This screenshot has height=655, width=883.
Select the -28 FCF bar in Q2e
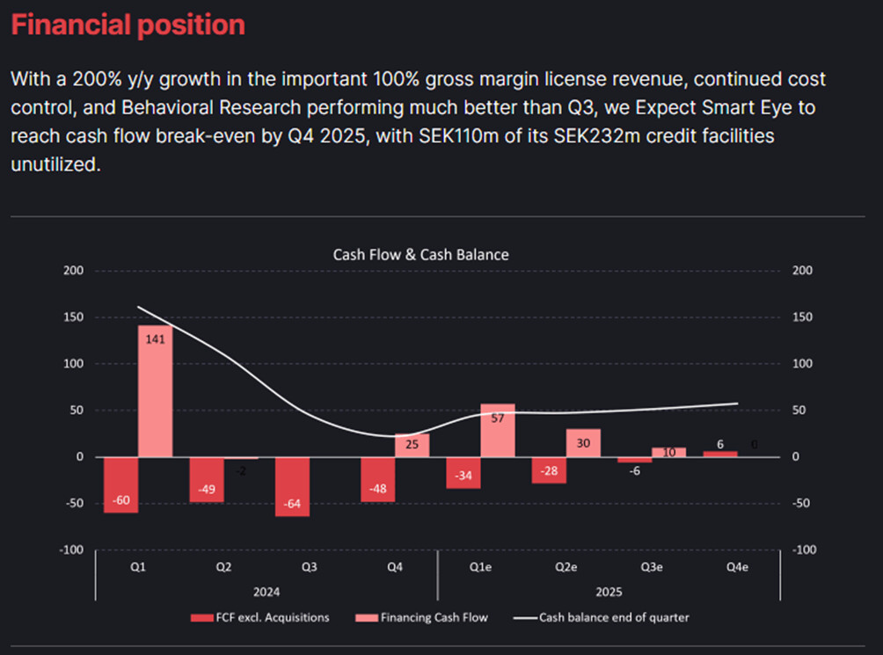click(549, 469)
